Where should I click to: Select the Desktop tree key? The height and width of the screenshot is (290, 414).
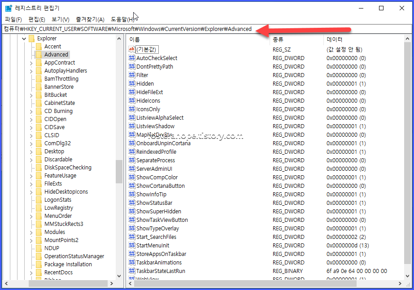[54, 151]
